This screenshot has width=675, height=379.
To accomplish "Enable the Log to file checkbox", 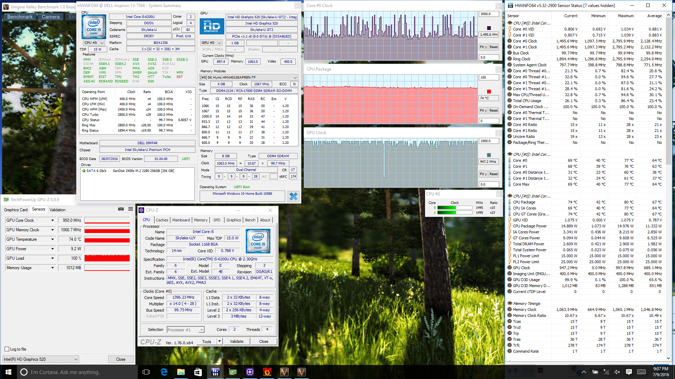I will [7, 349].
